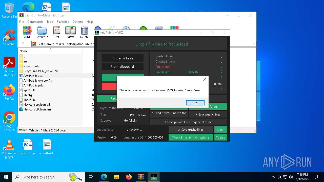Click the taskbar search box
Image resolution: width=324 pixels, height=182 pixels.
pos(49,177)
